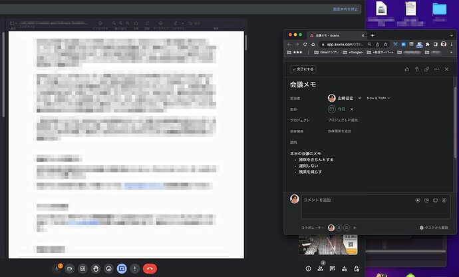Mark the task complete with 完了にする button

303,69
